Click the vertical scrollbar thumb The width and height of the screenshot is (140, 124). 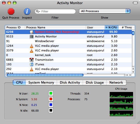point(133,33)
